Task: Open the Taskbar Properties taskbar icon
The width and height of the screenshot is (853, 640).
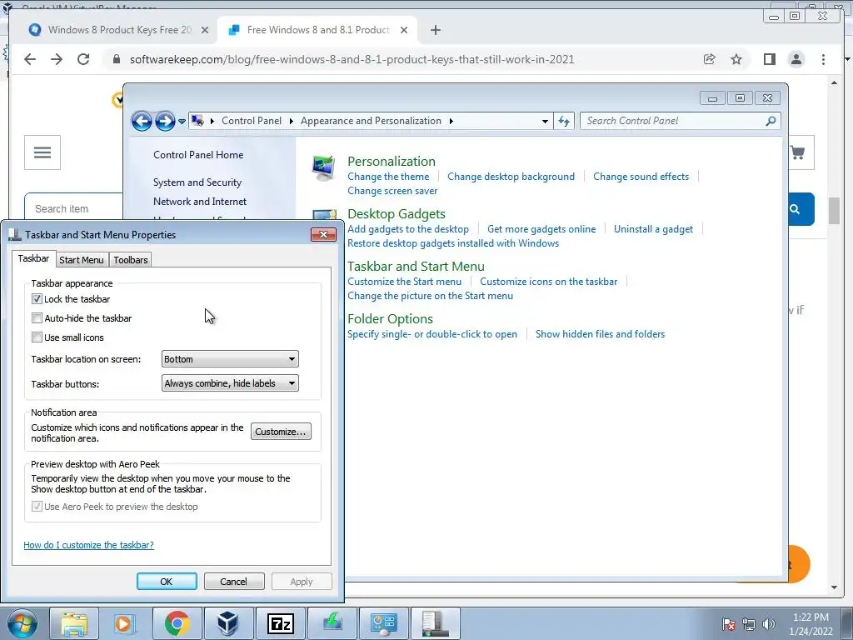Action: point(435,623)
